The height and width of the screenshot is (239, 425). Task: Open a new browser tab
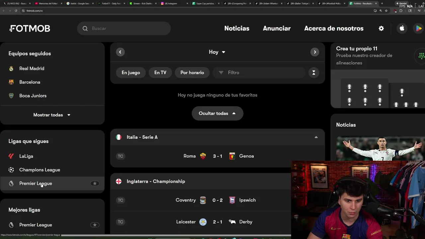[382, 3]
